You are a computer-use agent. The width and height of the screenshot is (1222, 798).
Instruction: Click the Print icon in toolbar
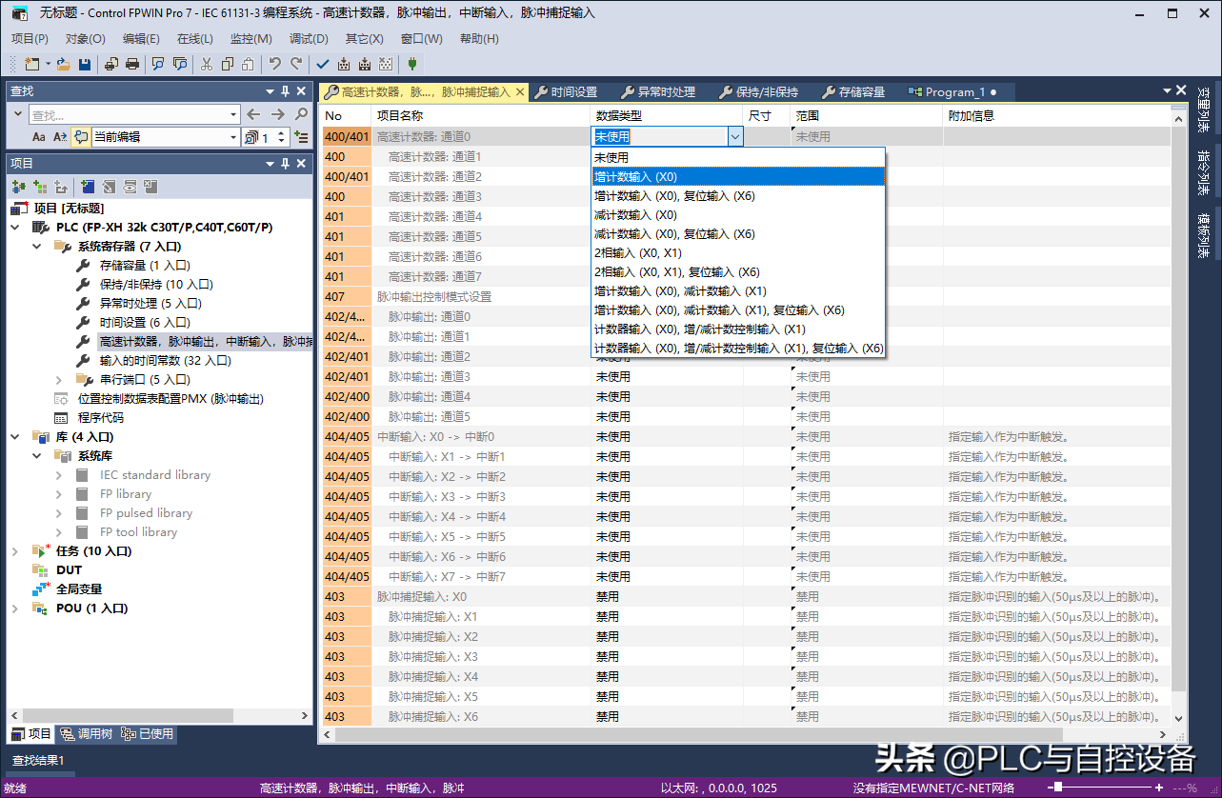coord(132,64)
